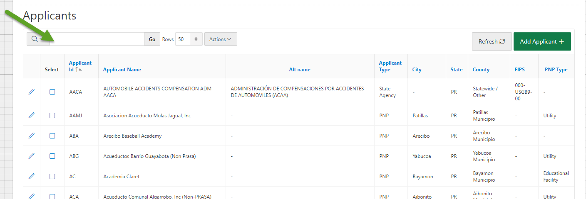This screenshot has width=586, height=199.
Task: Click the Applicant Type column header
Action: 390,66
